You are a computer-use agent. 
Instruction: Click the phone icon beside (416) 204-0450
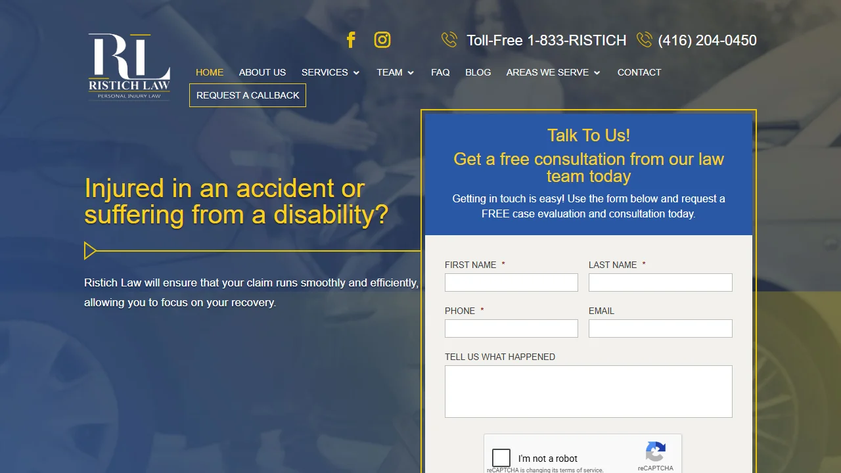pyautogui.click(x=645, y=40)
